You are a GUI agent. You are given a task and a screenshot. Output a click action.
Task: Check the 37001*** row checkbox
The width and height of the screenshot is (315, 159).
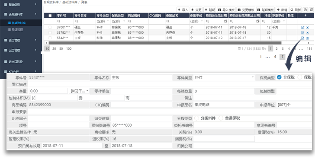point(50,27)
